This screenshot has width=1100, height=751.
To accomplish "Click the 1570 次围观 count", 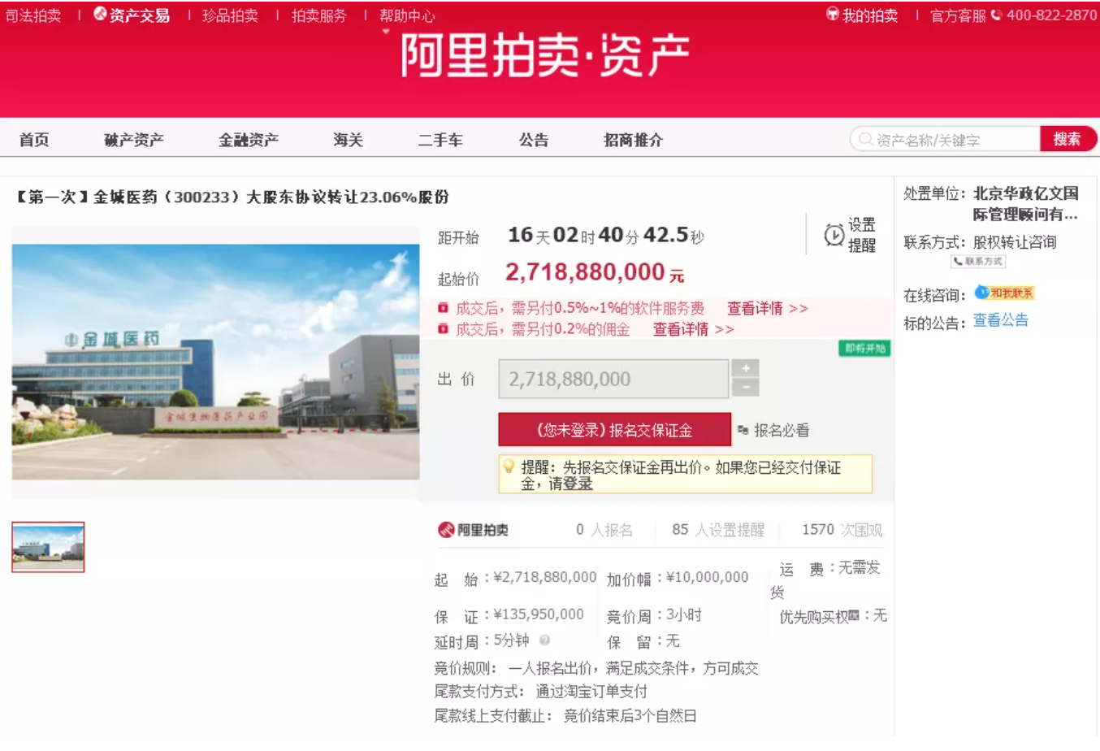I will point(842,530).
